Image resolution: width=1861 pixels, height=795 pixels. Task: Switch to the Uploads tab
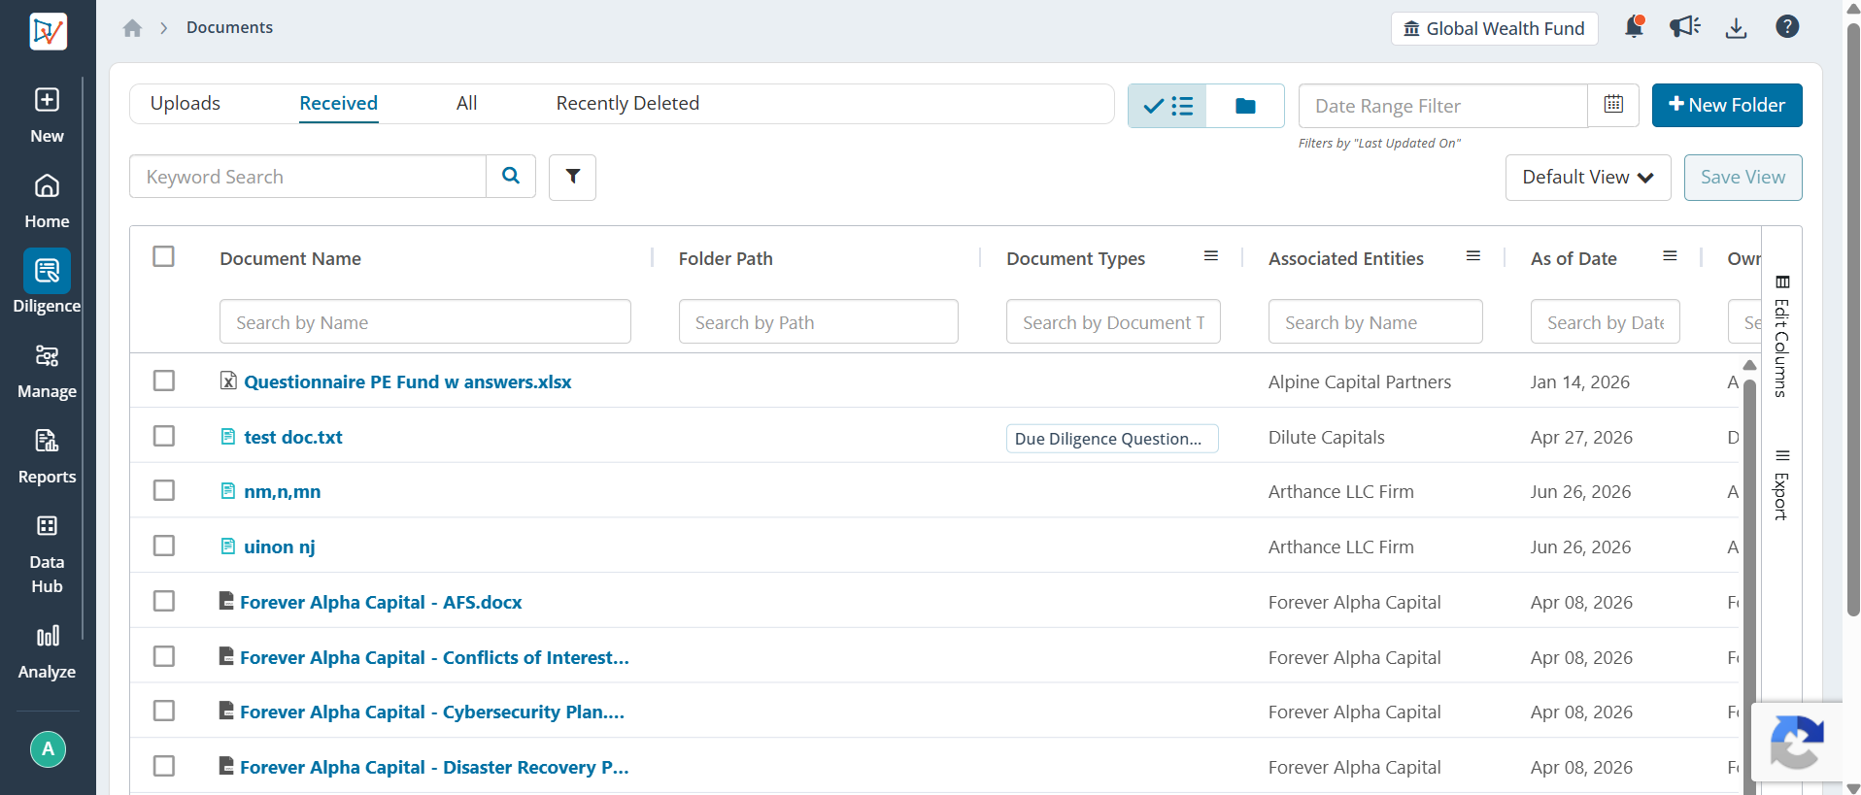pyautogui.click(x=186, y=103)
